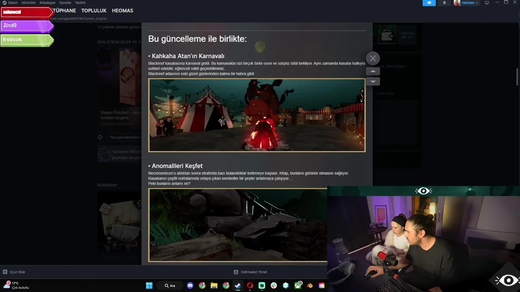Image resolution: width=520 pixels, height=292 pixels.
Task: Open the Windows Start menu
Action: pyautogui.click(x=149, y=286)
